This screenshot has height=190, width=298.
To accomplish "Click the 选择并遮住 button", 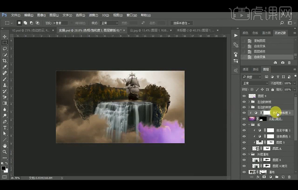I will 182,23.
